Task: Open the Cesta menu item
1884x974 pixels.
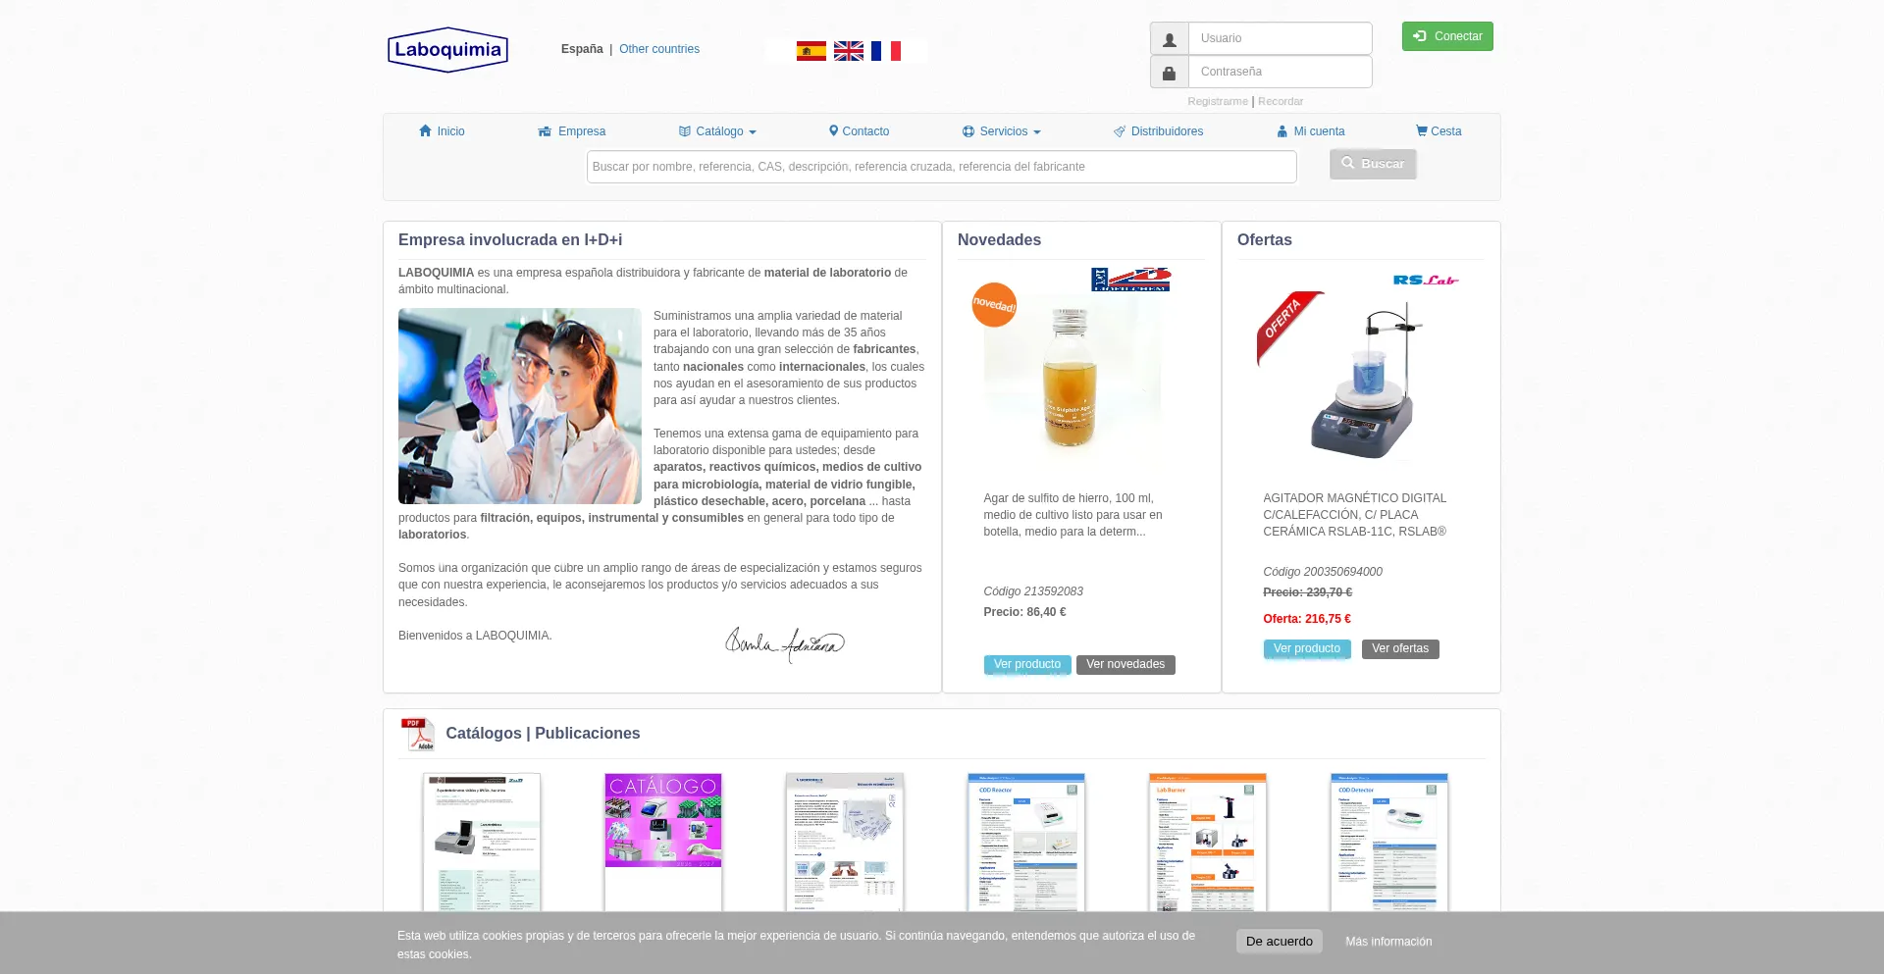Action: pos(1439,131)
